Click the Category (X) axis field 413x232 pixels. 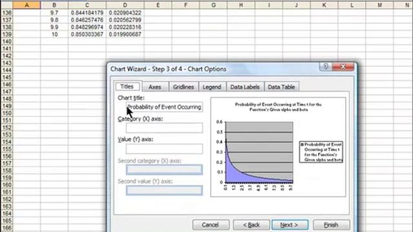click(x=165, y=128)
